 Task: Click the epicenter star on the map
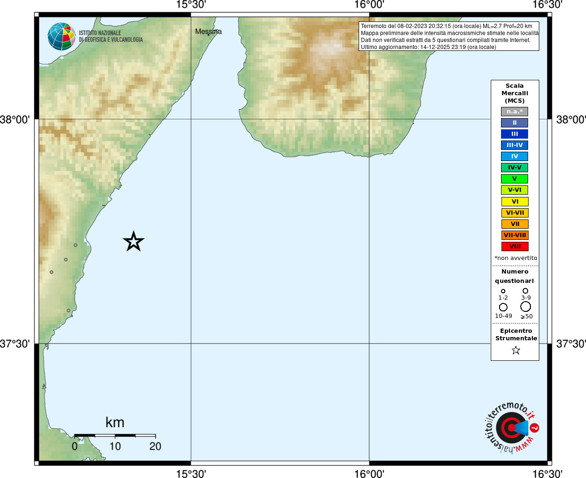pyautogui.click(x=134, y=242)
